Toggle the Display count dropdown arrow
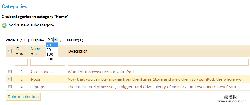 pos(56,40)
